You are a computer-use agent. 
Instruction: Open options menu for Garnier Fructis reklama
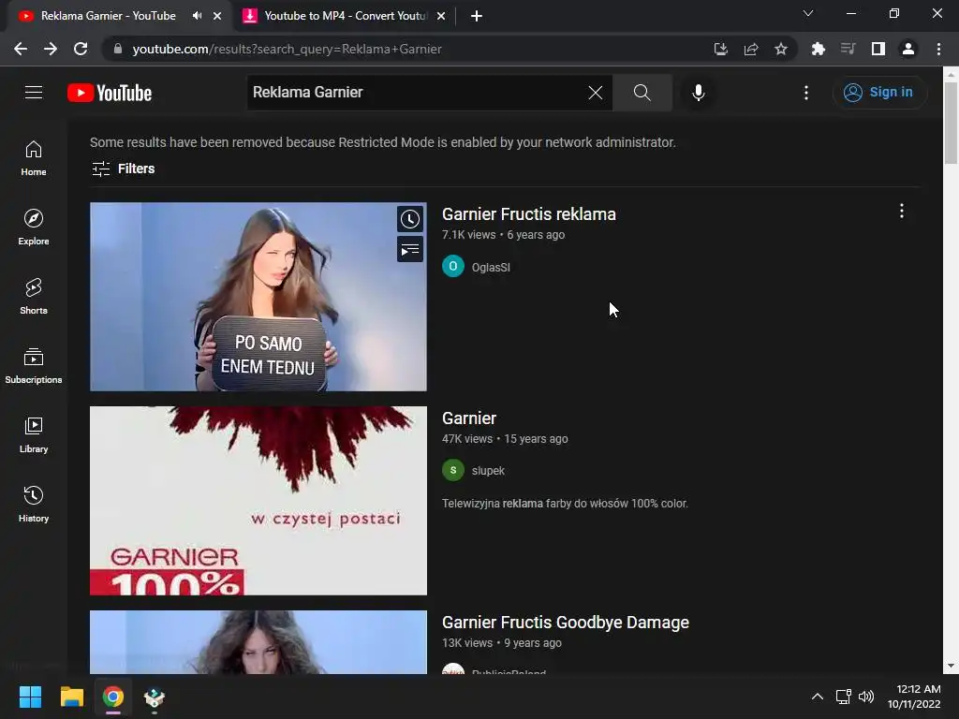(902, 211)
